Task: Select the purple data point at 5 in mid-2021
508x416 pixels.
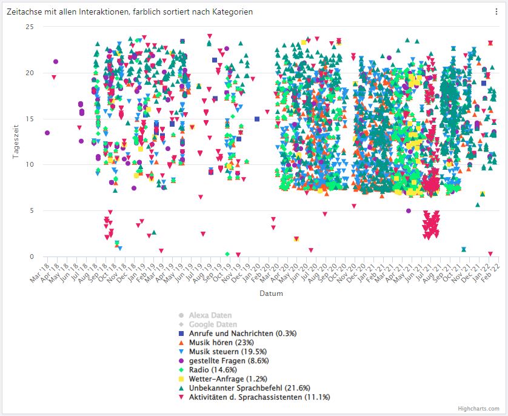Action: click(x=409, y=210)
